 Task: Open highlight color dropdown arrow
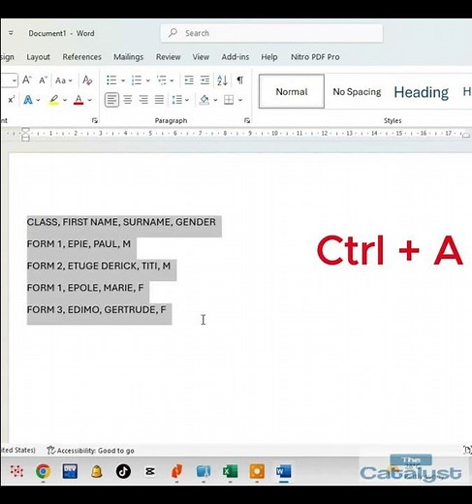coord(65,100)
